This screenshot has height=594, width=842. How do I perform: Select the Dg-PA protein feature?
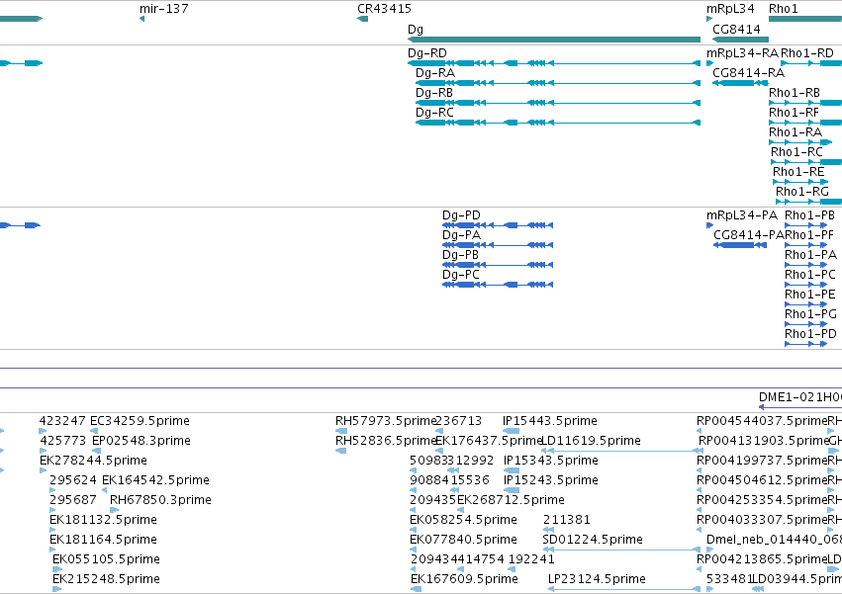click(x=498, y=245)
